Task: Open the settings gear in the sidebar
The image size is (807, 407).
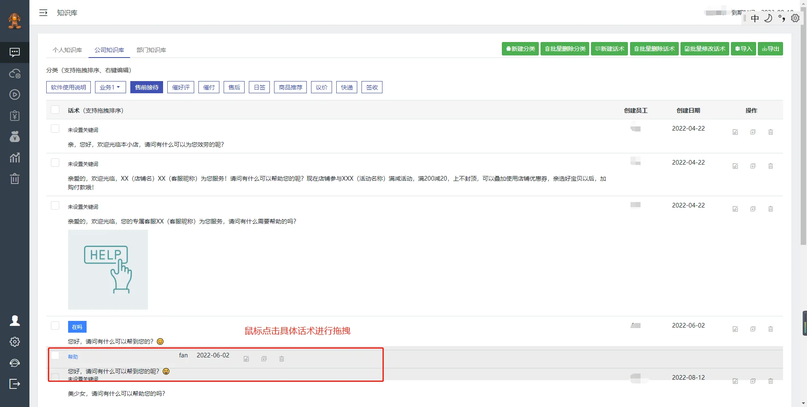Action: coord(15,341)
